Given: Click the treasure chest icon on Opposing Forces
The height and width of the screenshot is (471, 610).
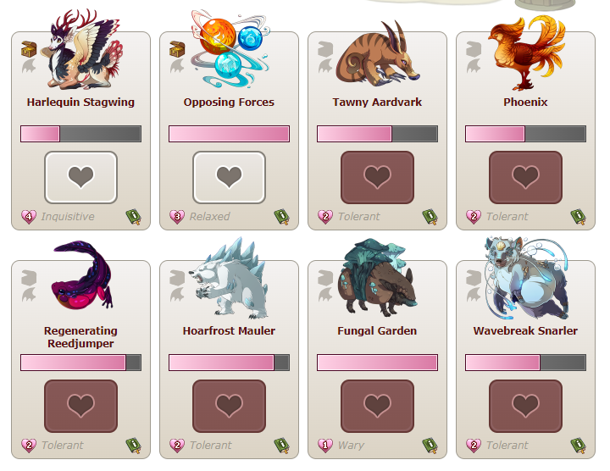Looking at the screenshot, I should pyautogui.click(x=177, y=49).
